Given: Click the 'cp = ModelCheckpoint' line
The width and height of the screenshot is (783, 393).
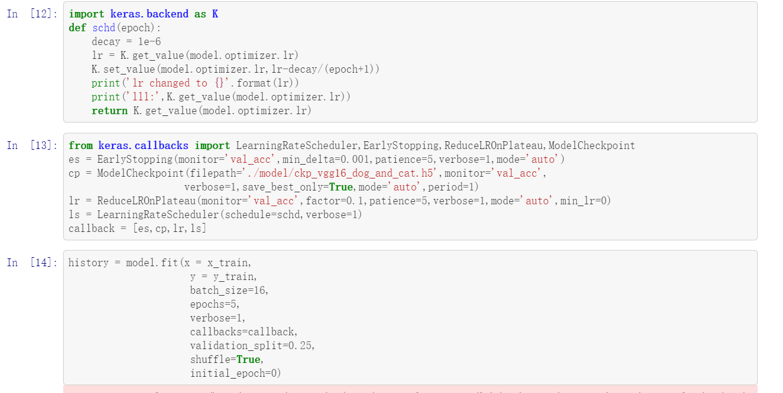Looking at the screenshot, I should (308, 173).
